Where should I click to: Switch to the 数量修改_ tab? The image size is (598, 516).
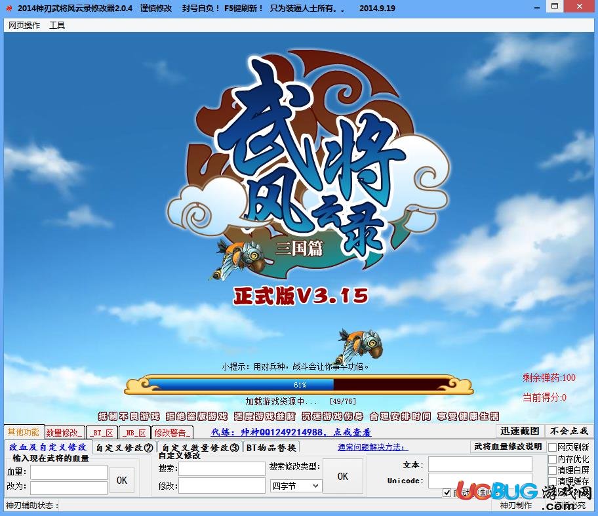point(64,433)
